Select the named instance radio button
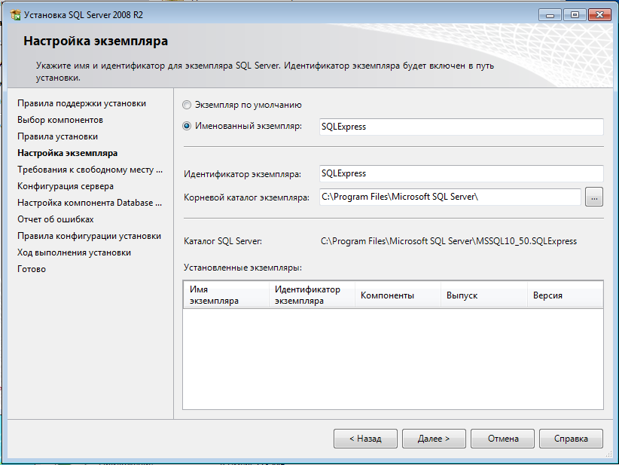619x465 pixels. [x=187, y=126]
